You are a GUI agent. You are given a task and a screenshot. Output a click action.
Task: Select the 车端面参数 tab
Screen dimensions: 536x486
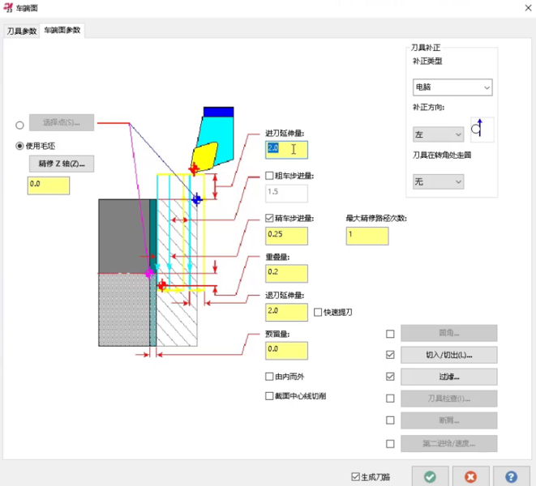62,30
